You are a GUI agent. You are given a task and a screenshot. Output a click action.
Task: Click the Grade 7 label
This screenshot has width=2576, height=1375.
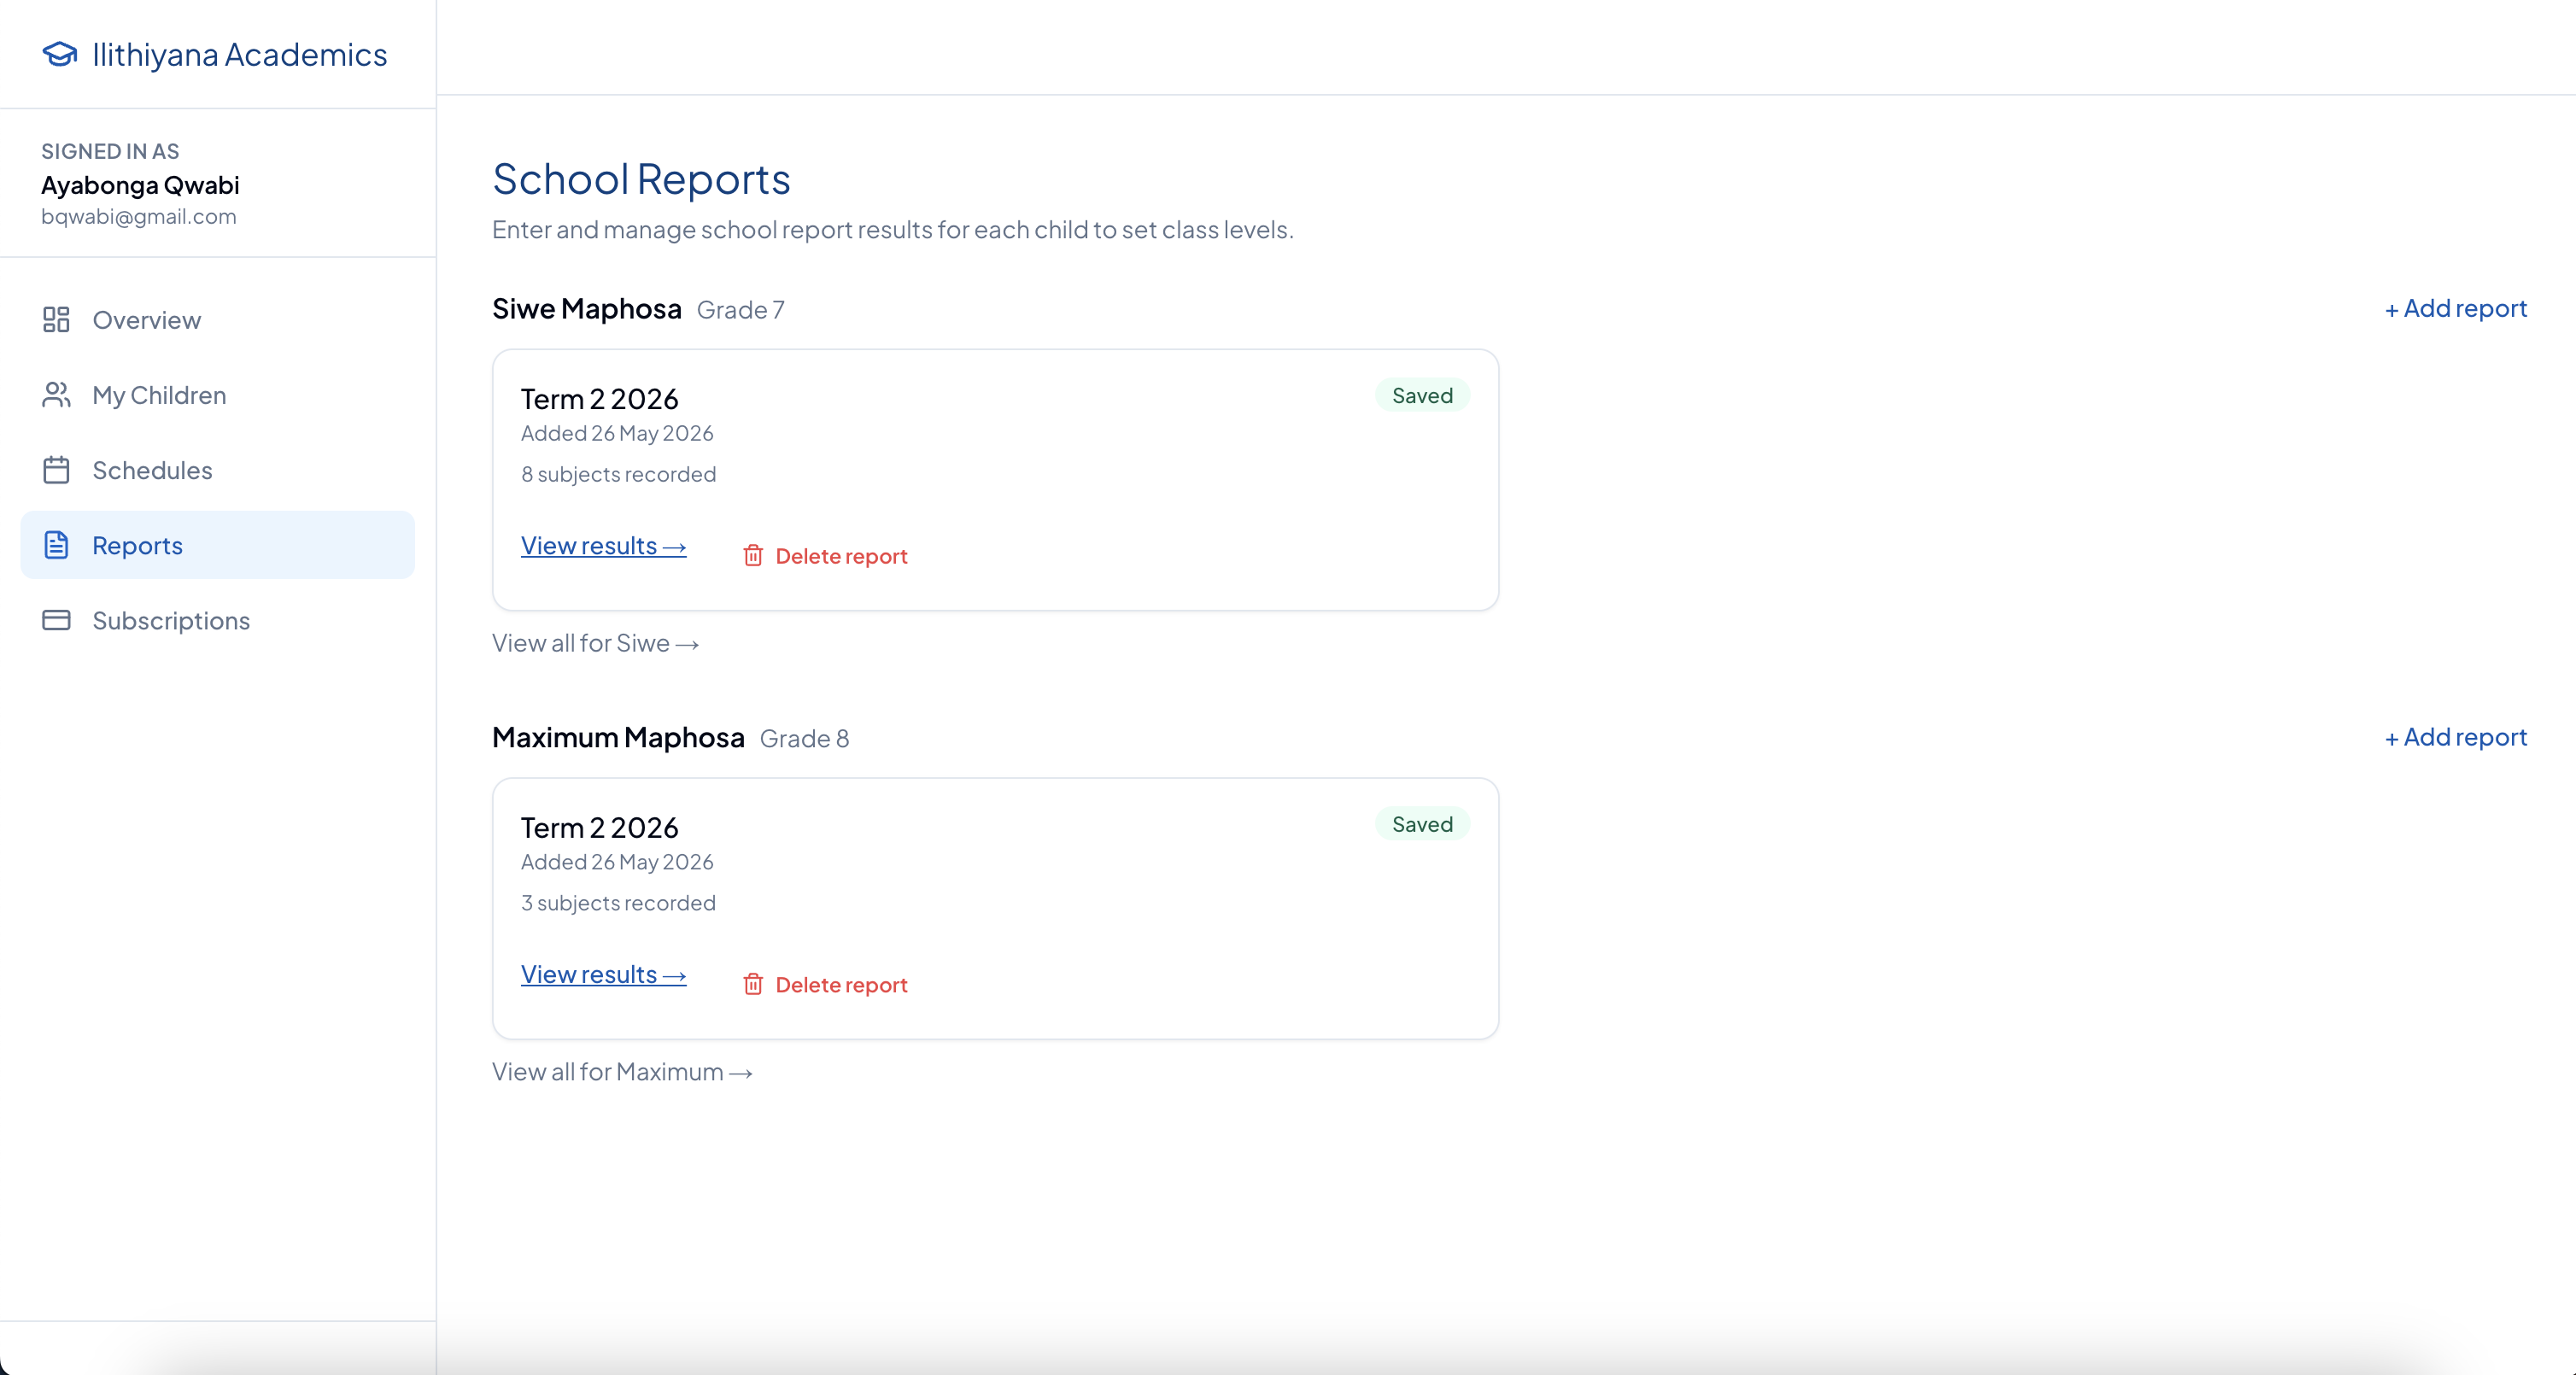tap(740, 310)
